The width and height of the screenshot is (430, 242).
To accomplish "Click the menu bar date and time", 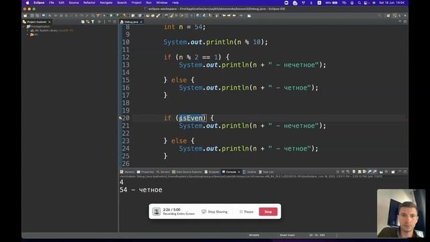I will [x=392, y=3].
